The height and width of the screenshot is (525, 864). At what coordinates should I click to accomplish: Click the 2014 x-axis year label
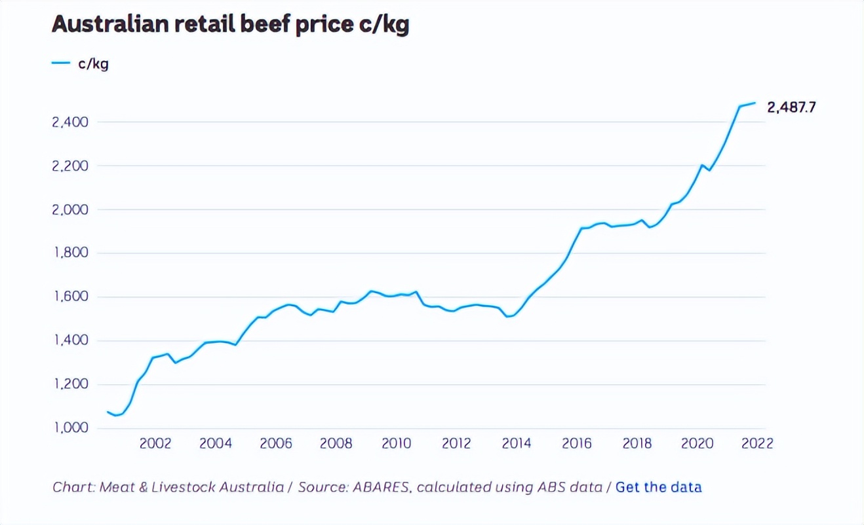(517, 444)
